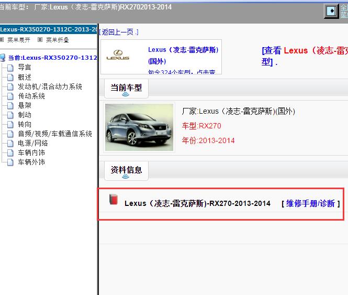Open the 转向 tree item
The height and width of the screenshot is (295, 348).
[x=25, y=124]
